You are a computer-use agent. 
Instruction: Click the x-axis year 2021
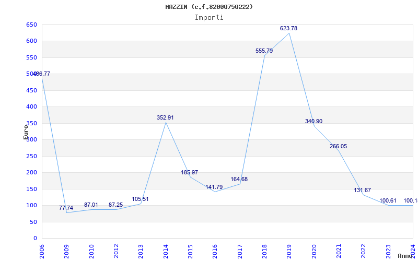click(x=339, y=251)
